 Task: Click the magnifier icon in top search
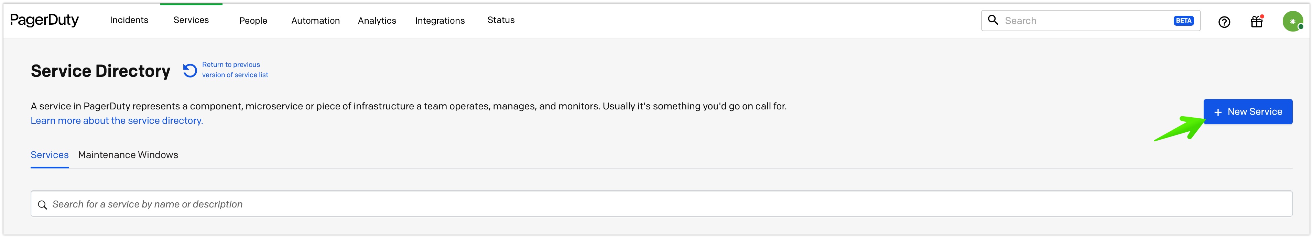pyautogui.click(x=992, y=20)
